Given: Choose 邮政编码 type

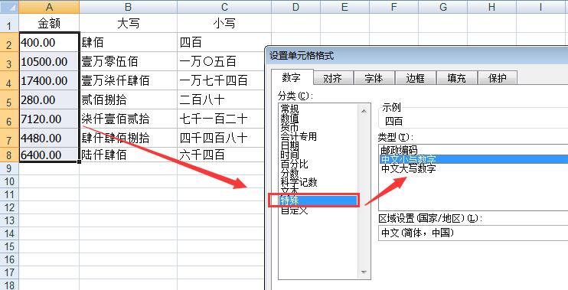Looking at the screenshot, I should [x=399, y=150].
